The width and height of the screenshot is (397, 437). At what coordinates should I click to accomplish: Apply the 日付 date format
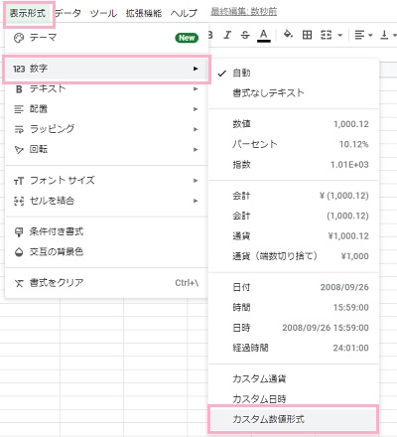294,287
